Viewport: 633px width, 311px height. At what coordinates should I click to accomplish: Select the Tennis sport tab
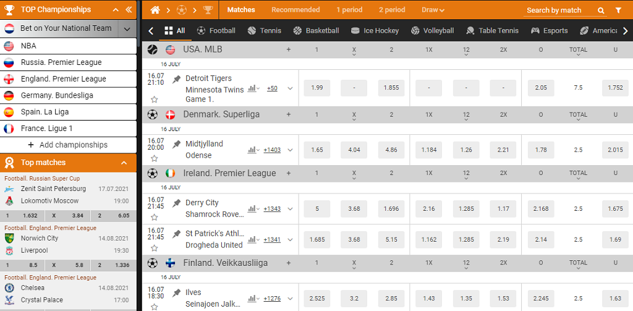tap(265, 31)
